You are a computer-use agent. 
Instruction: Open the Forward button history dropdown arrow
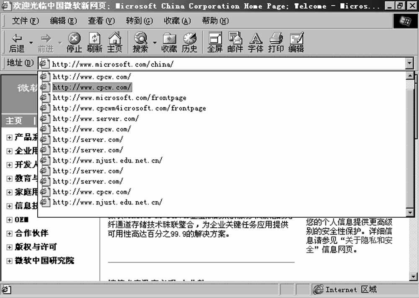point(60,43)
